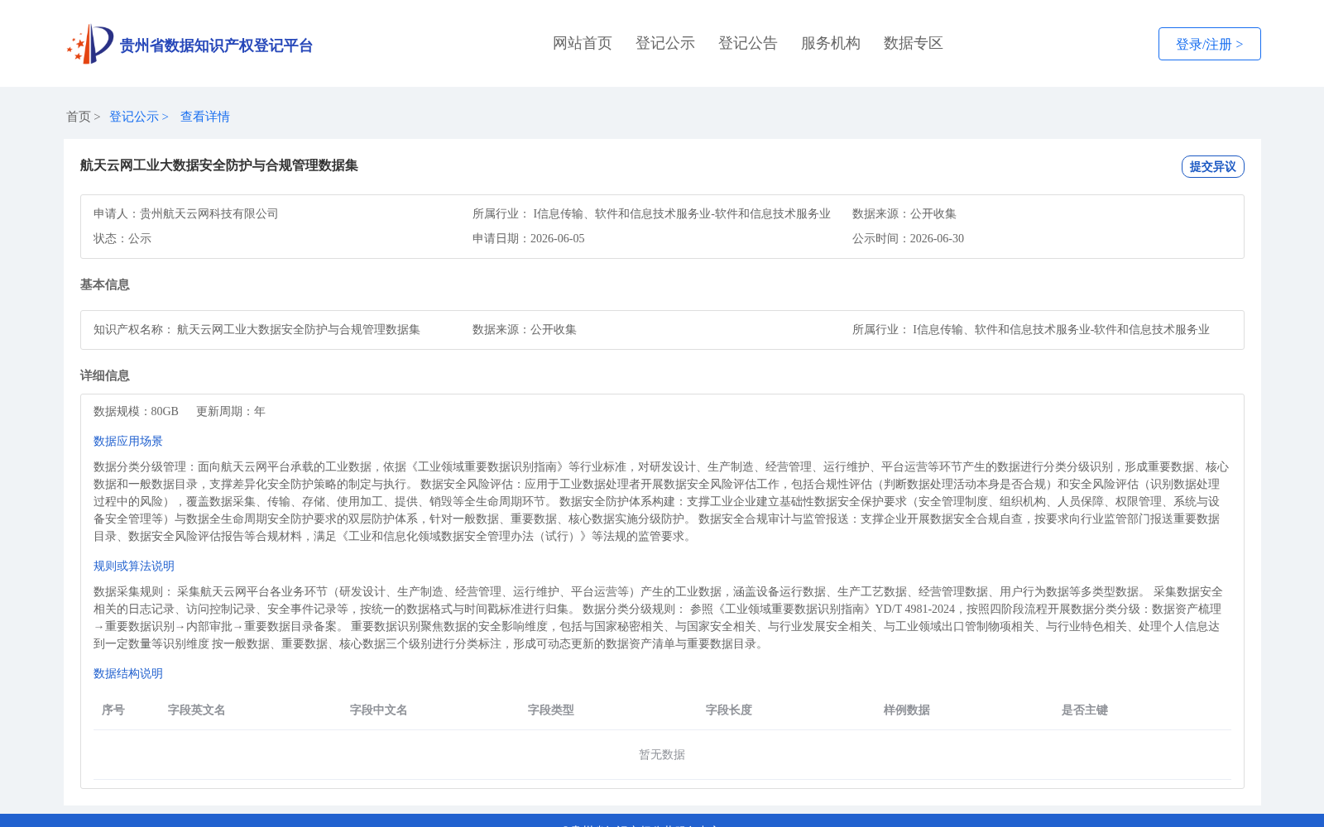Click the 字段类型 column header
The height and width of the screenshot is (827, 1324).
pyautogui.click(x=551, y=710)
